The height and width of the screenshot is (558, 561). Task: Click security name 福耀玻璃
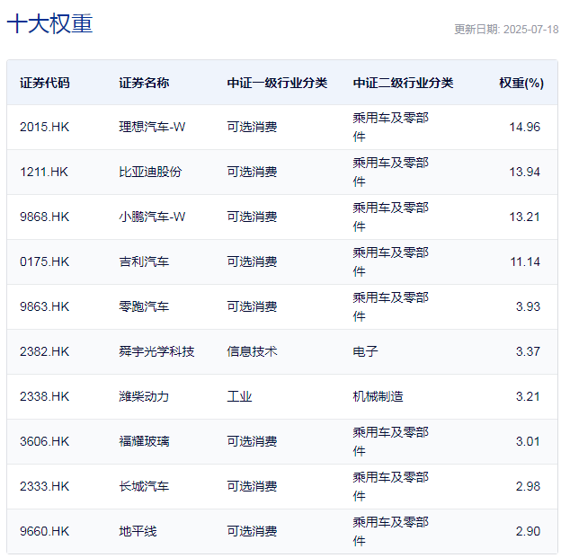(x=144, y=441)
